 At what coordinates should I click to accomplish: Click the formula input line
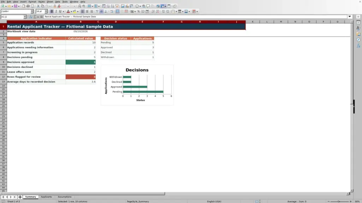pyautogui.click(x=195, y=17)
